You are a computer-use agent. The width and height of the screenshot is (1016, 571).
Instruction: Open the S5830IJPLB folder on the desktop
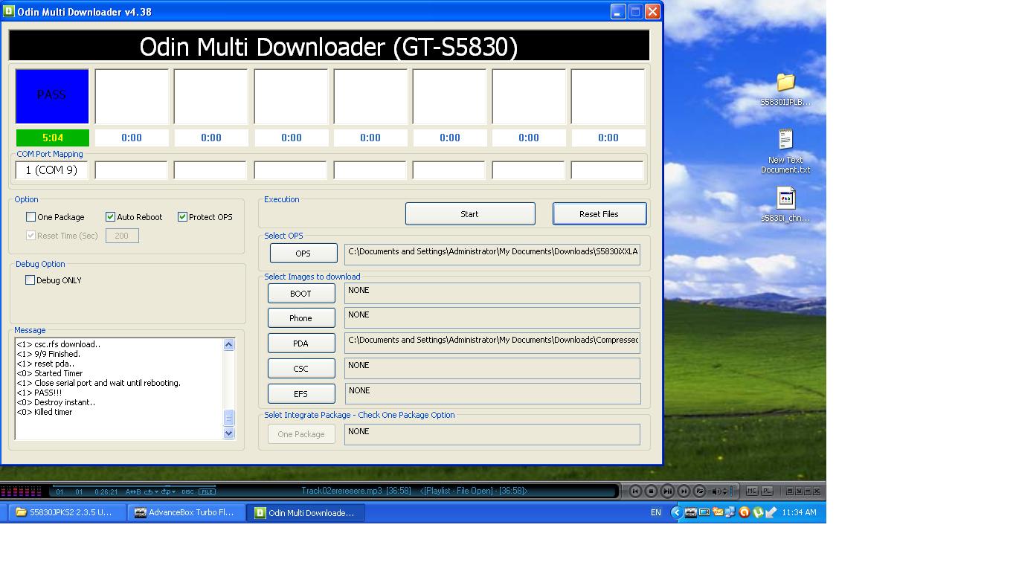(x=785, y=90)
